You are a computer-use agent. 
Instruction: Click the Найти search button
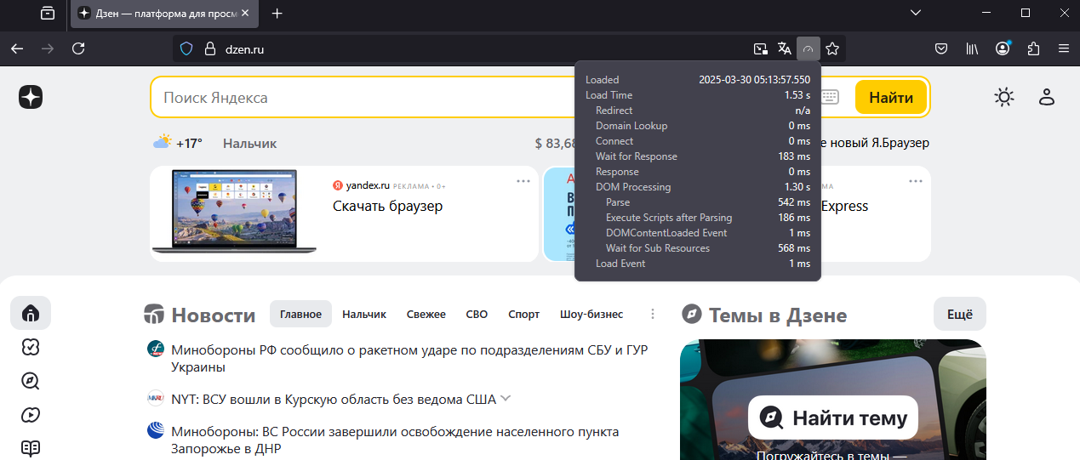pos(891,97)
